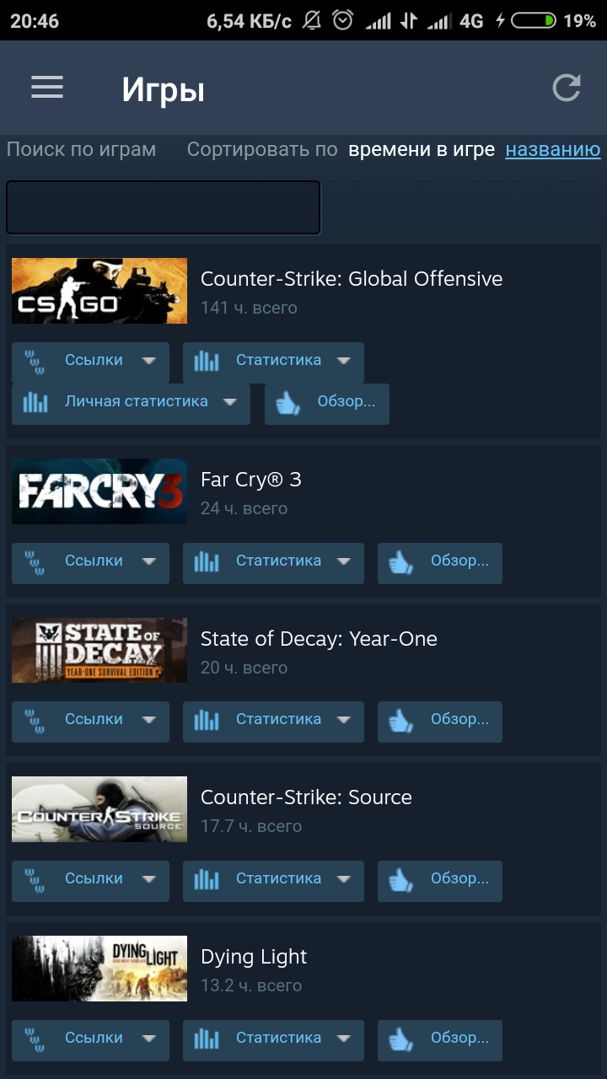Expand Ссылки dropdown for Counter-Strike: Source

coord(149,879)
